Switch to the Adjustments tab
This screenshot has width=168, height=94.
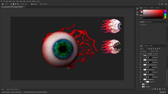tap(149, 22)
